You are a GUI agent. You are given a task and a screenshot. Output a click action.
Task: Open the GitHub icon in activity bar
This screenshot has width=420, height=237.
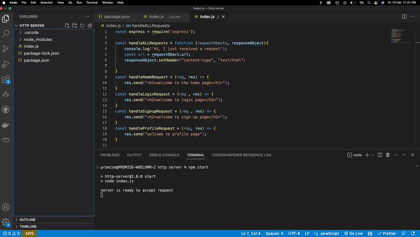6,109
